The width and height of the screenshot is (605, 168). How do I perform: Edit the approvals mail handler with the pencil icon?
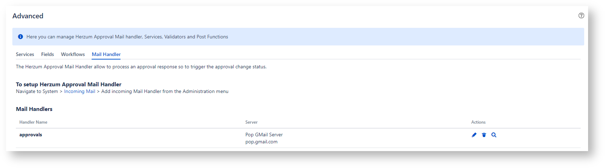pyautogui.click(x=474, y=135)
